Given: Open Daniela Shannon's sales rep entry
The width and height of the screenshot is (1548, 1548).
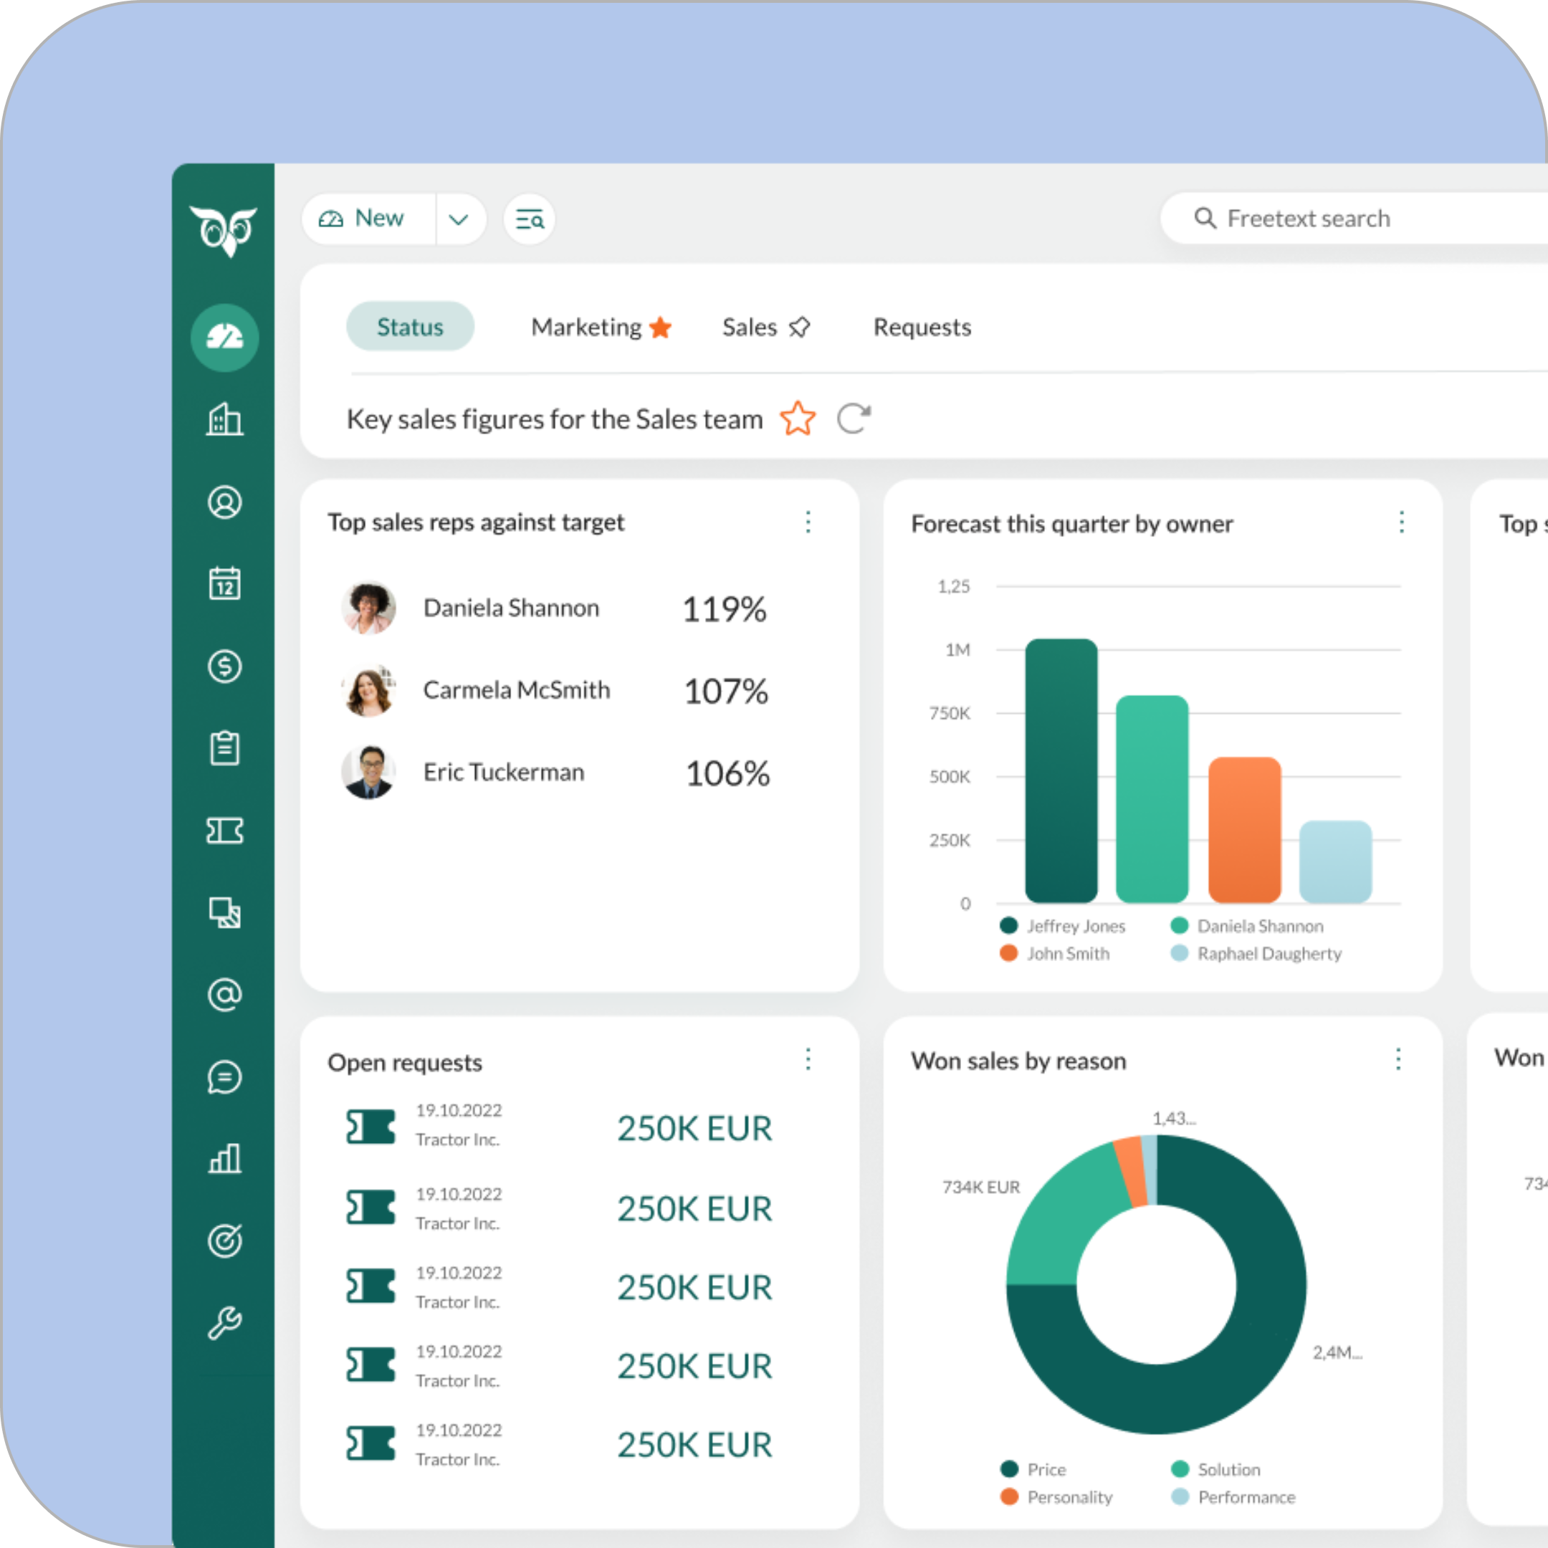Looking at the screenshot, I should pos(555,608).
